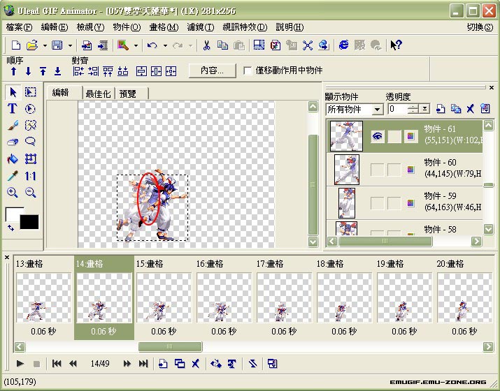The image size is (500, 391).
Task: Adjust the 透明度 spinner arrows
Action: pos(413,109)
